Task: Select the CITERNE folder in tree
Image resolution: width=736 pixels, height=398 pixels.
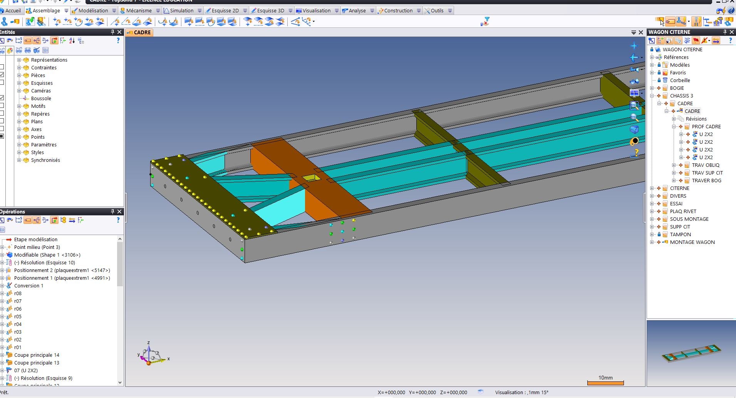Action: pyautogui.click(x=679, y=188)
